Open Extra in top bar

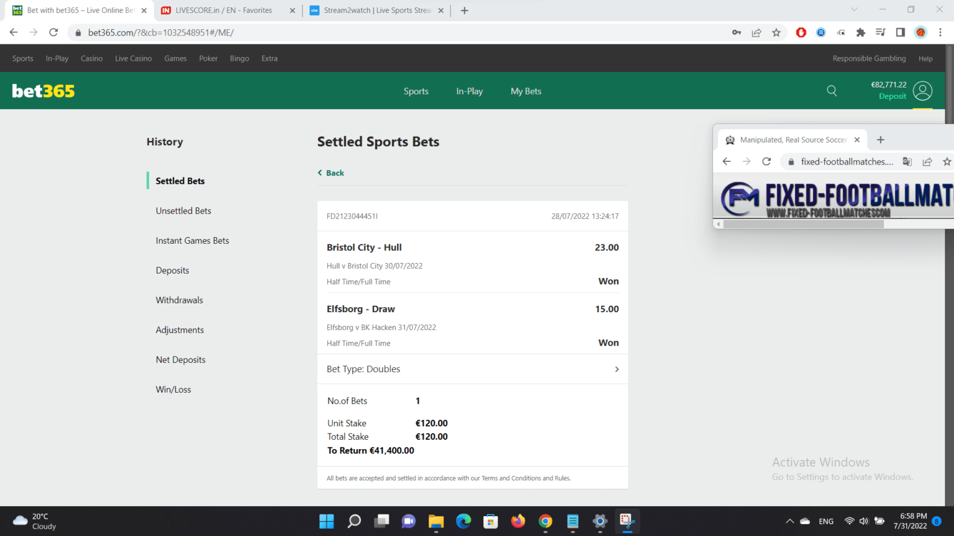pos(270,58)
